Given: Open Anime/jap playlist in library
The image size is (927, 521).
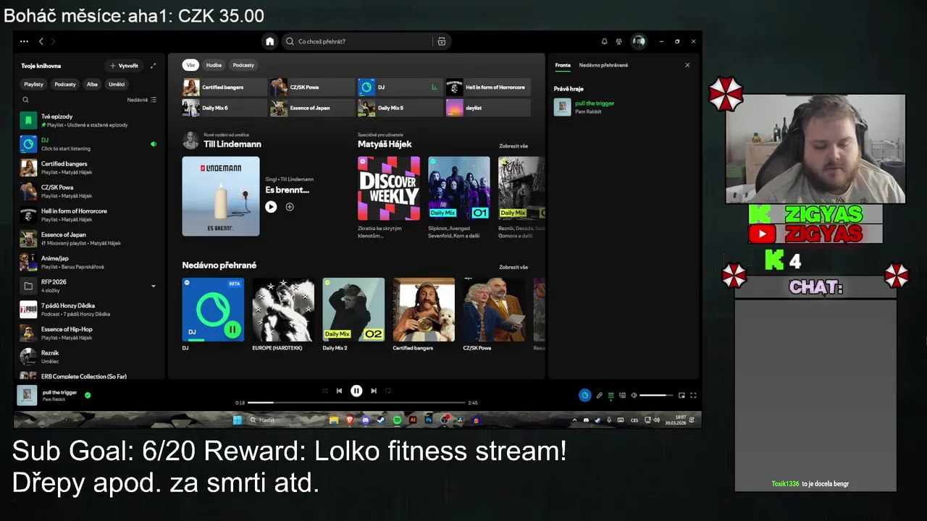Looking at the screenshot, I should coord(88,262).
